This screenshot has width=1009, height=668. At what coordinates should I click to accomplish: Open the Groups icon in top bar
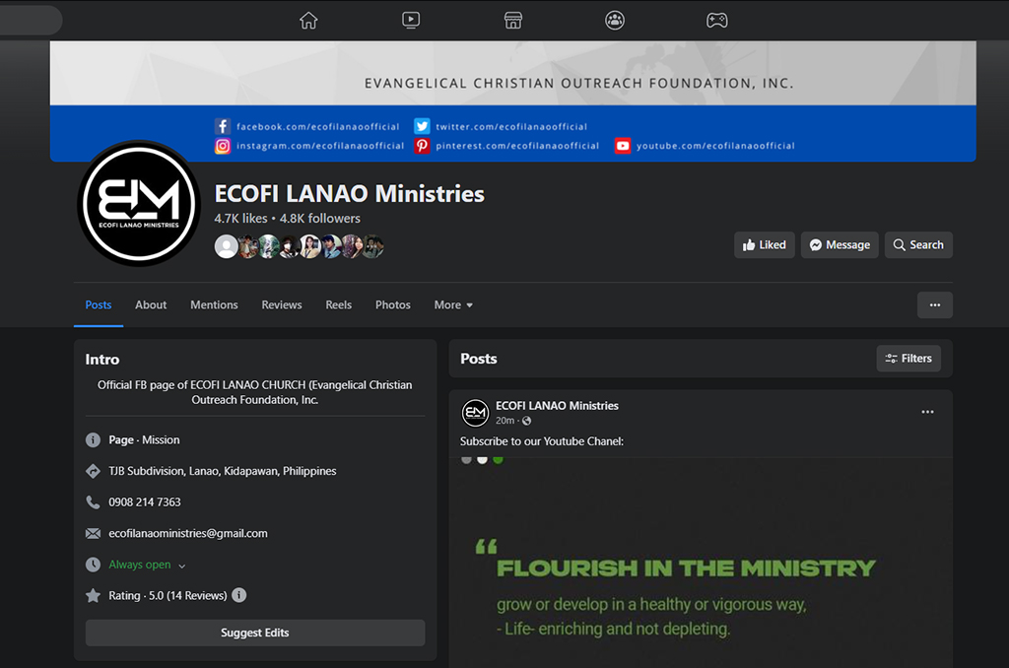point(615,20)
